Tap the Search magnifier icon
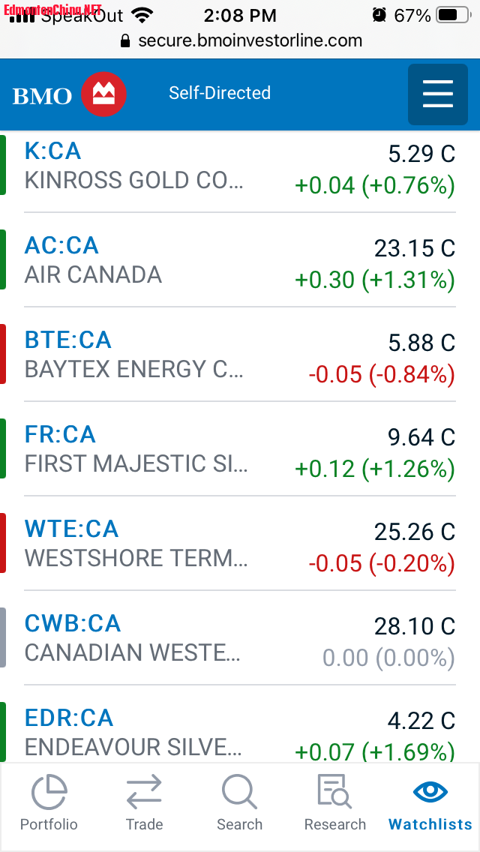This screenshot has width=480, height=852. pyautogui.click(x=239, y=792)
